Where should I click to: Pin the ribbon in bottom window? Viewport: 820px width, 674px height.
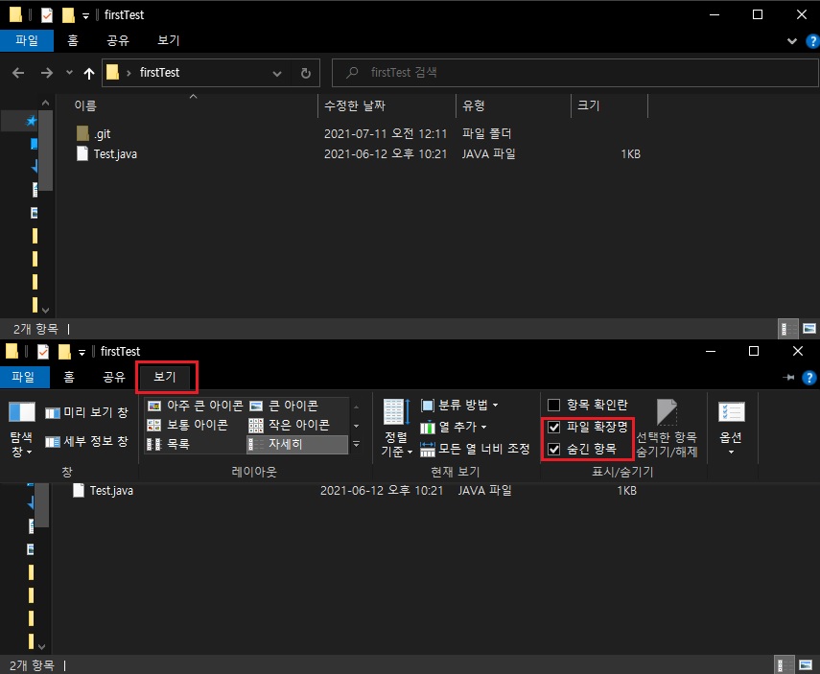[x=788, y=378]
